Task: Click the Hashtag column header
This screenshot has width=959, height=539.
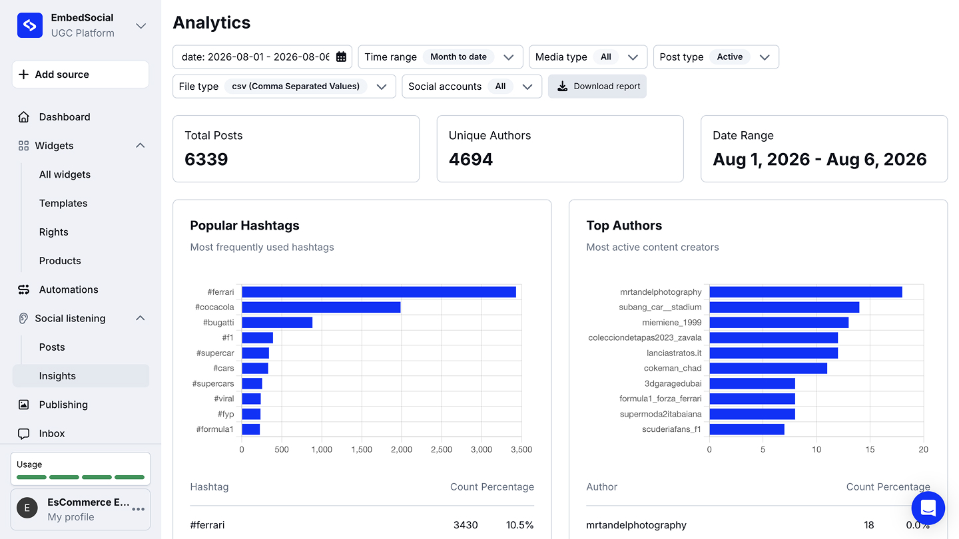Action: click(x=209, y=487)
